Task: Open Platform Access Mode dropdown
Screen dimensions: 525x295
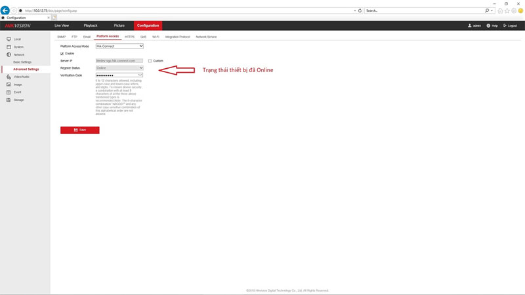Action: (119, 47)
